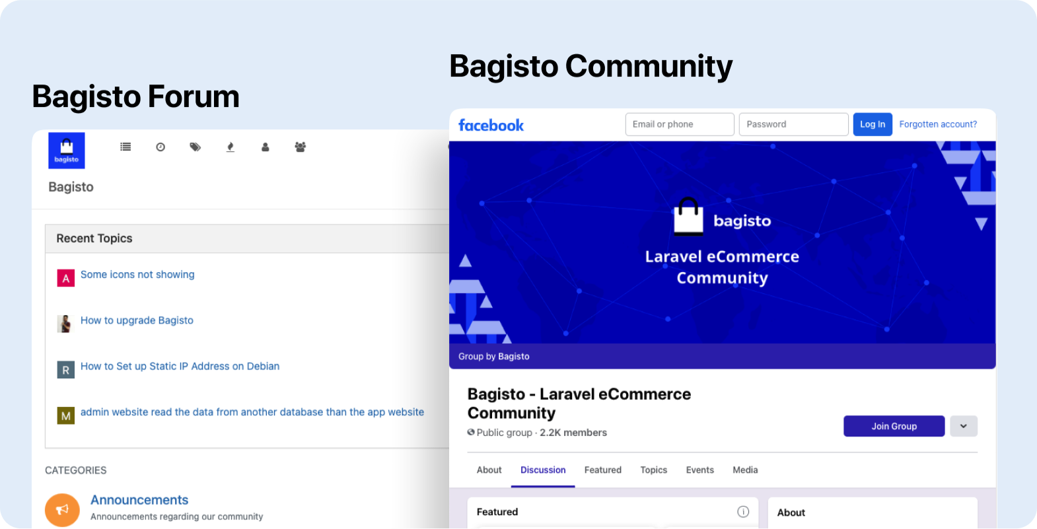Click the 'Bagisto - Laravel eCommerce Community' group title
1037x529 pixels.
579,404
